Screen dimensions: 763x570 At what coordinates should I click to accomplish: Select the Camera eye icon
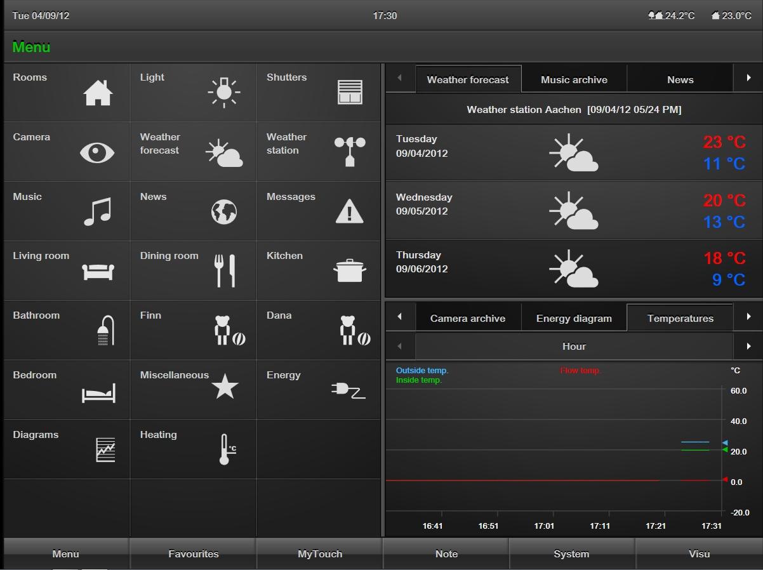[97, 152]
